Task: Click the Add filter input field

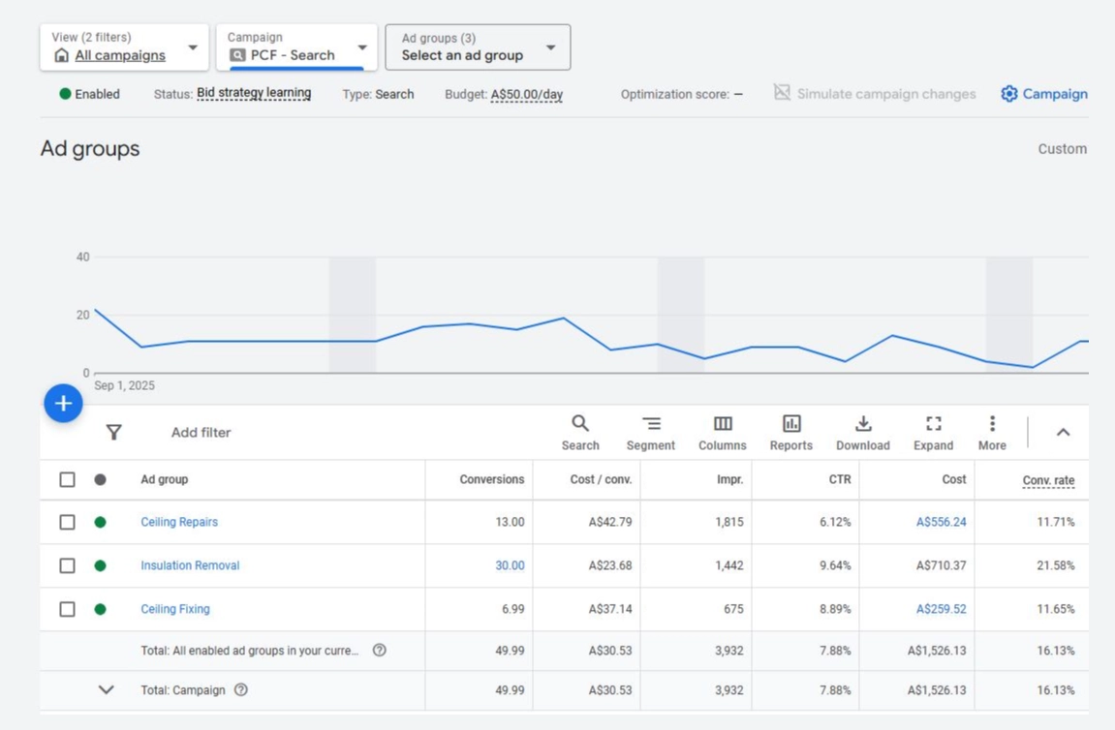Action: tap(201, 433)
